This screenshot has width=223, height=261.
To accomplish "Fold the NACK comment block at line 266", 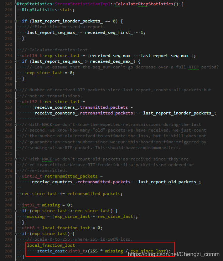I will point(15,124).
